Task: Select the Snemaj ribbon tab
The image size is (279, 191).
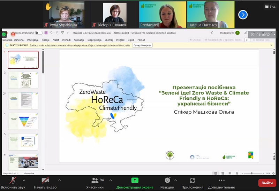Action: [109, 40]
